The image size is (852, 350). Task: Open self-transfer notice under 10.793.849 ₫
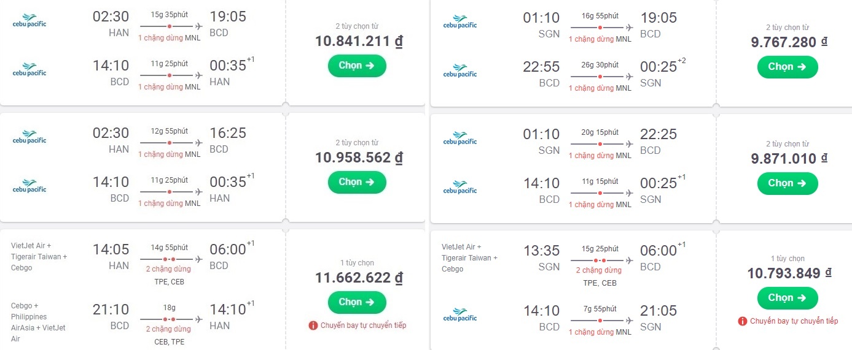tap(794, 321)
